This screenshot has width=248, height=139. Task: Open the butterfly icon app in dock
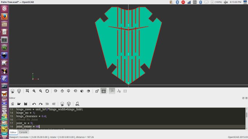[x=4, y=94]
